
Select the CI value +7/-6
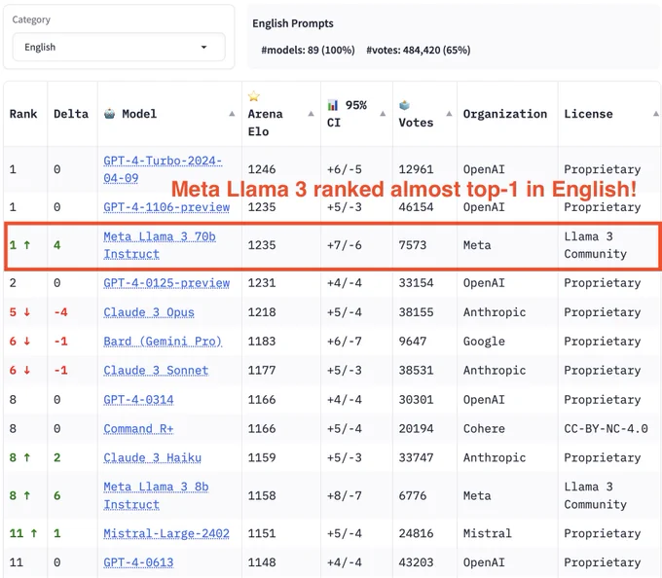point(344,245)
